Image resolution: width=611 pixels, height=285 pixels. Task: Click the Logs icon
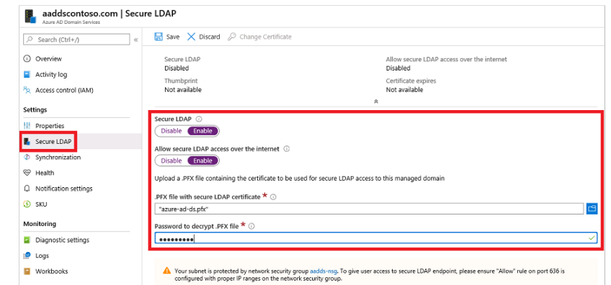(27, 255)
